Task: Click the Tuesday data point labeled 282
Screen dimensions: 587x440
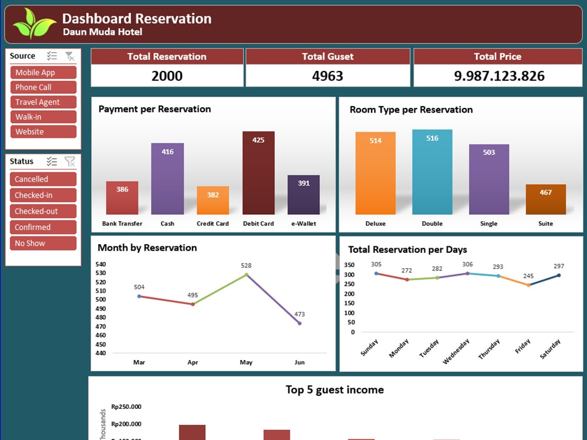Action: (437, 277)
